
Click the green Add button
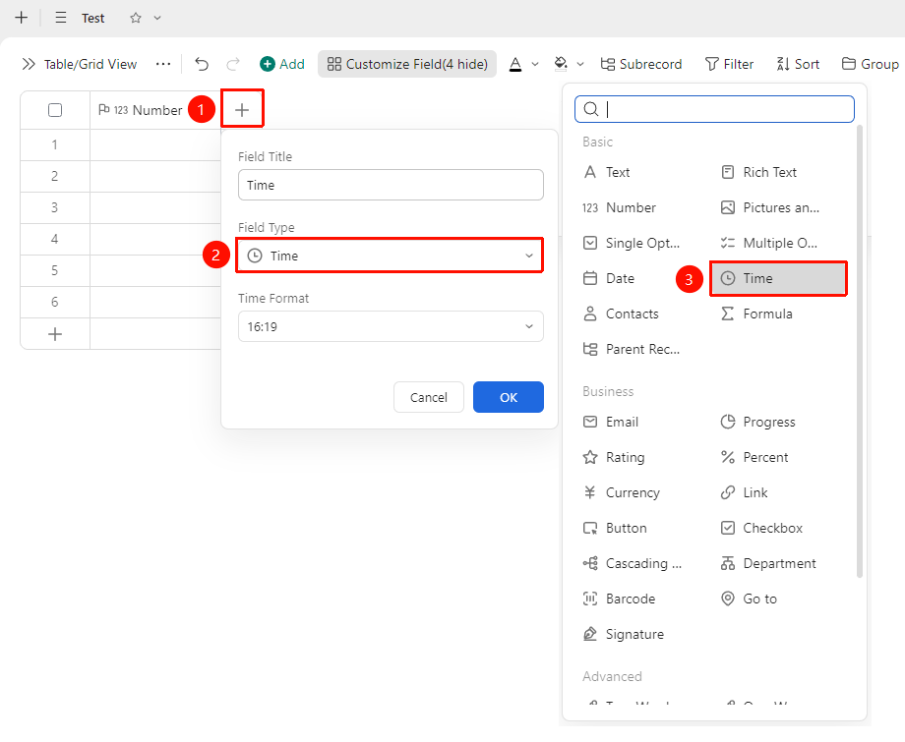(x=282, y=64)
